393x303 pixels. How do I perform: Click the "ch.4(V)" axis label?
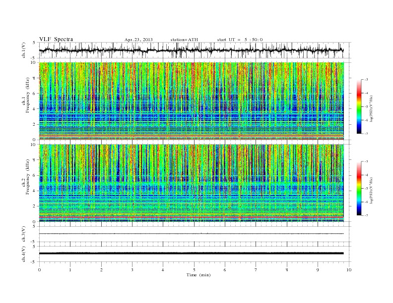pyautogui.click(x=24, y=254)
